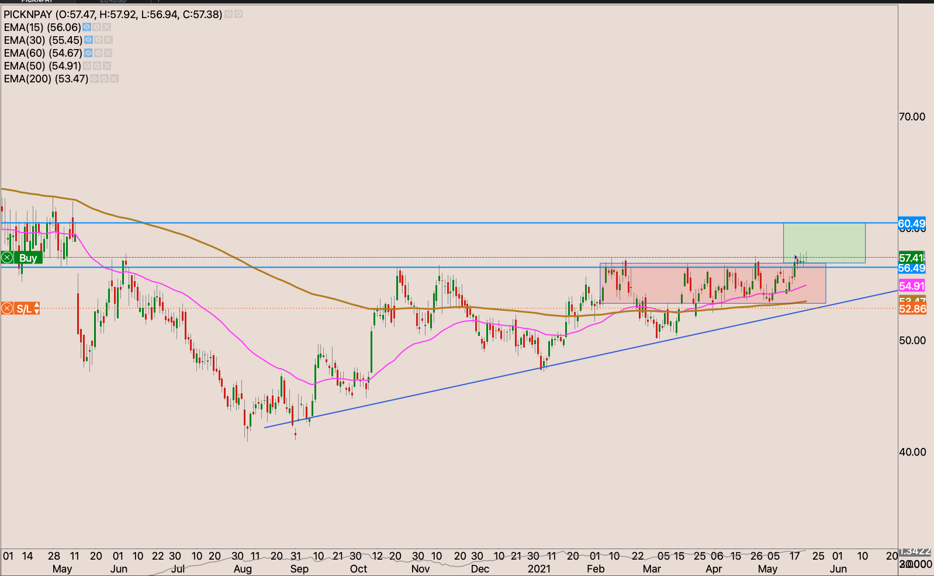Cancel the S/L order using circle X
Viewport: 934px width, 576px height.
8,308
